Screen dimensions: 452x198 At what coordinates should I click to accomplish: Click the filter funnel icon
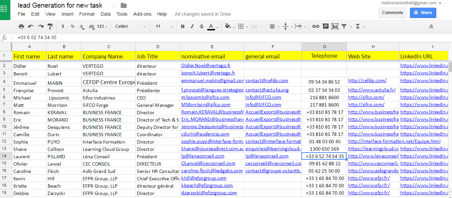[344, 26]
